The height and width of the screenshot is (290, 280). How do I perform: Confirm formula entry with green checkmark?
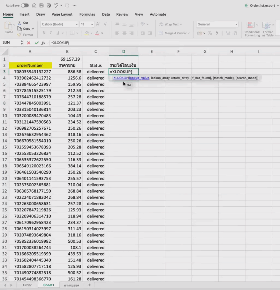click(x=36, y=43)
